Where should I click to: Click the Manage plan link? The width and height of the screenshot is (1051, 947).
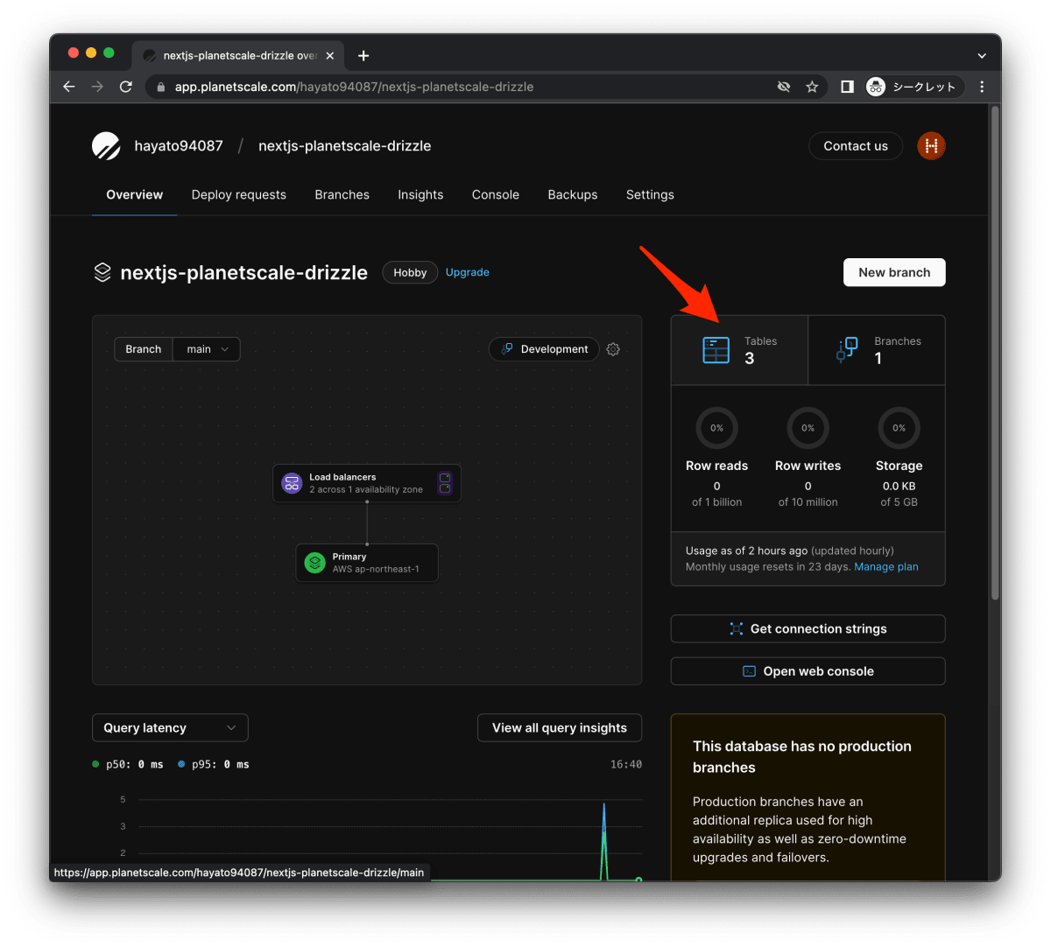tap(886, 567)
